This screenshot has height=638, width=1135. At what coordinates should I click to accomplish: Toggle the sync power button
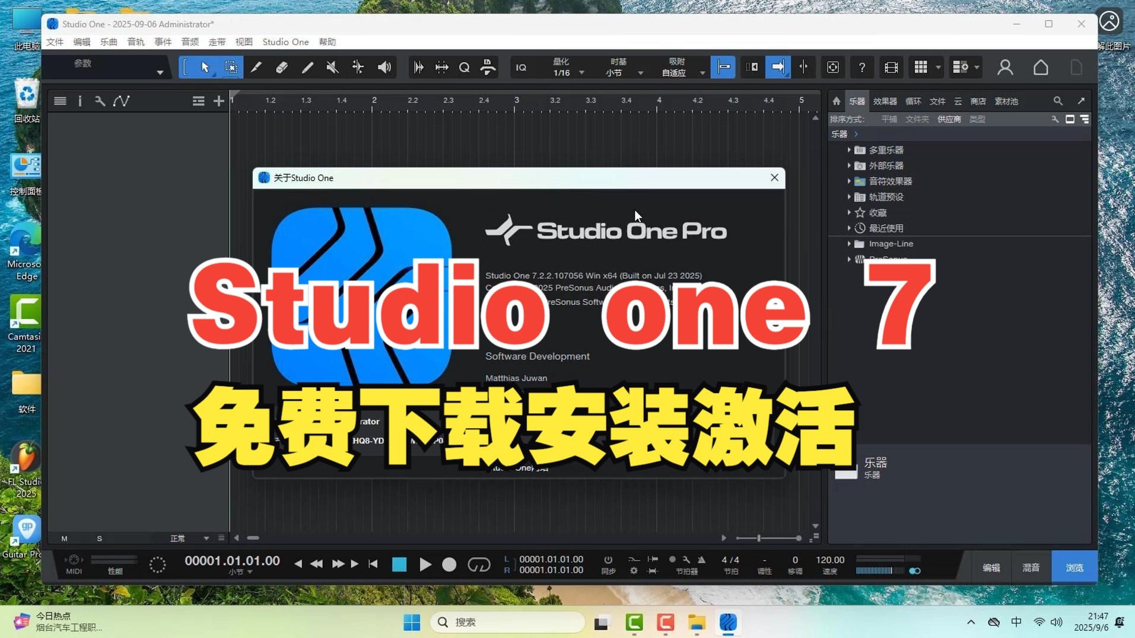coord(608,560)
